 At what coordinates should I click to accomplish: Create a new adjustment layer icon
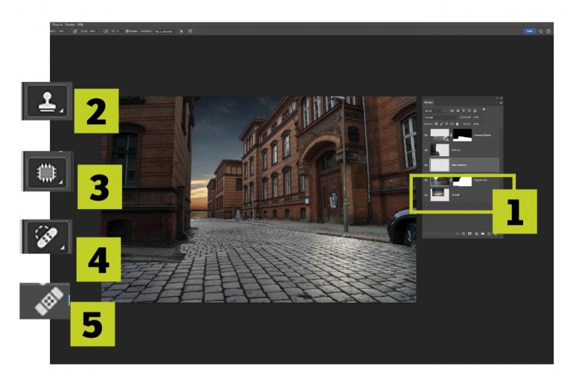pos(476,234)
